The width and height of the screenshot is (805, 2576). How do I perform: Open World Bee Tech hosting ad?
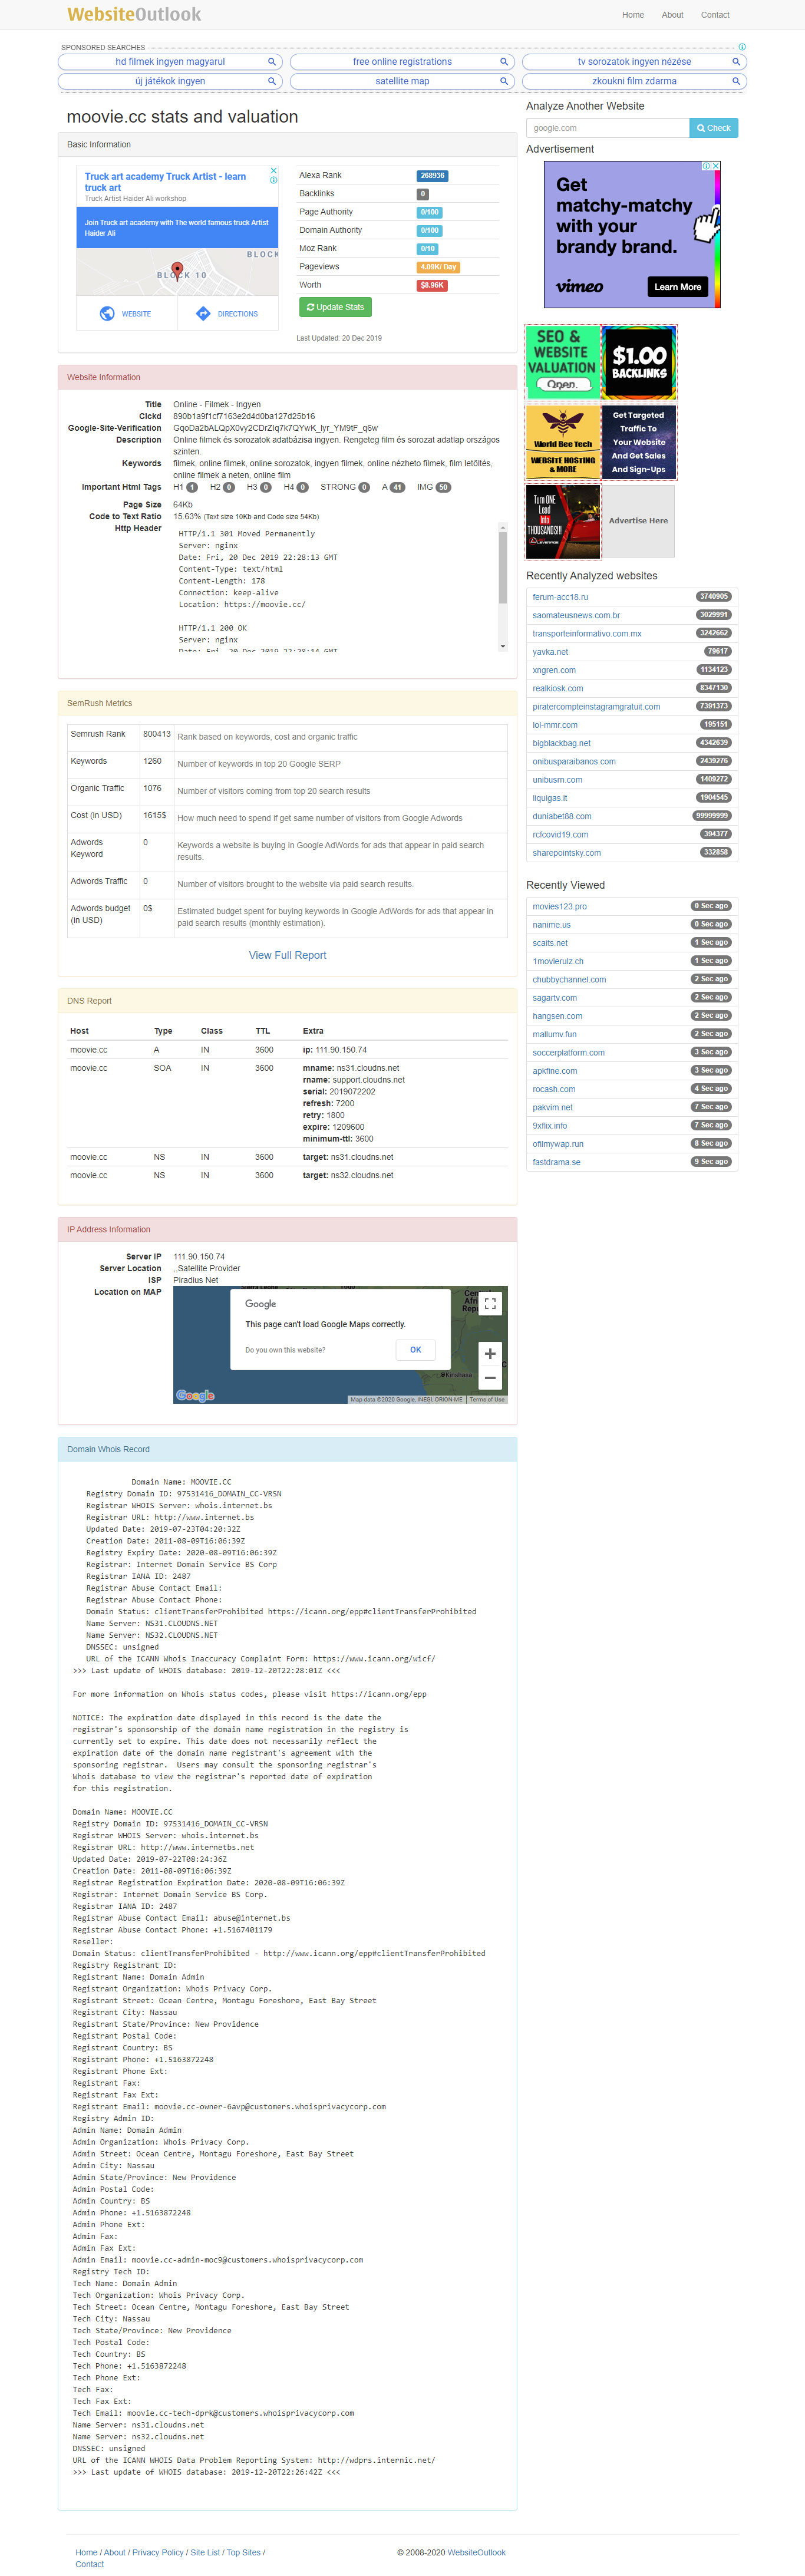point(562,441)
